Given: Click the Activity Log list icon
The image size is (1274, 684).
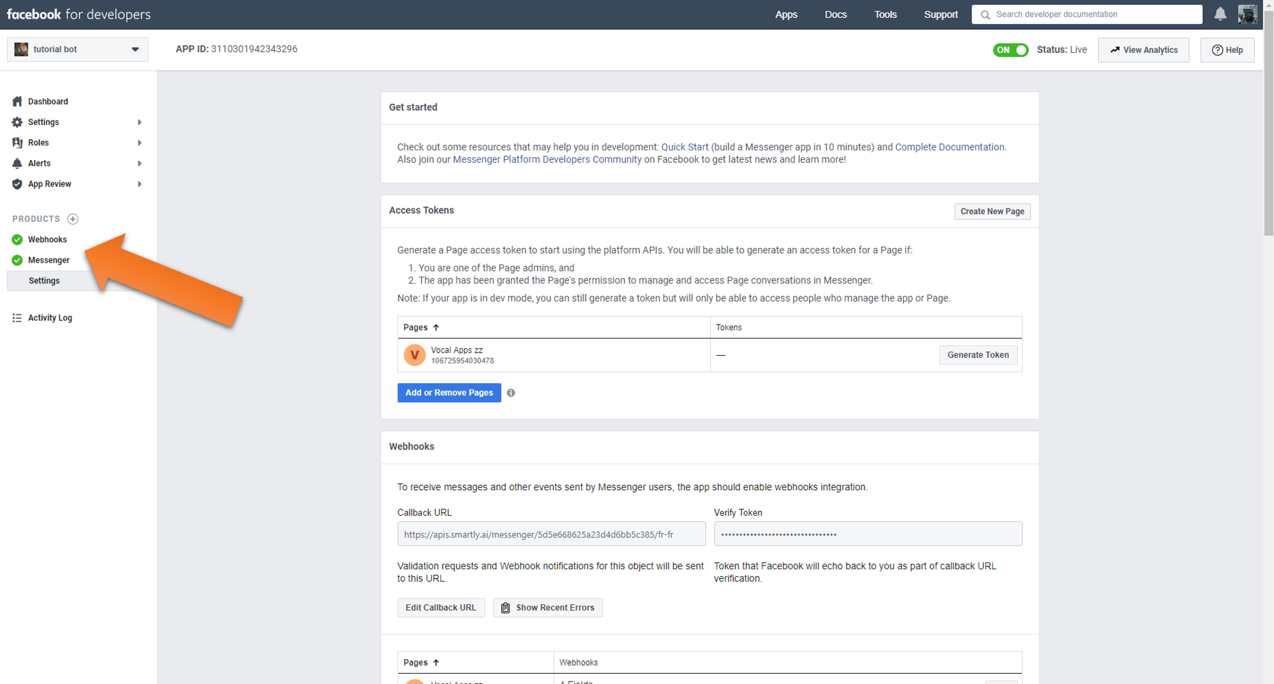Looking at the screenshot, I should tap(17, 317).
